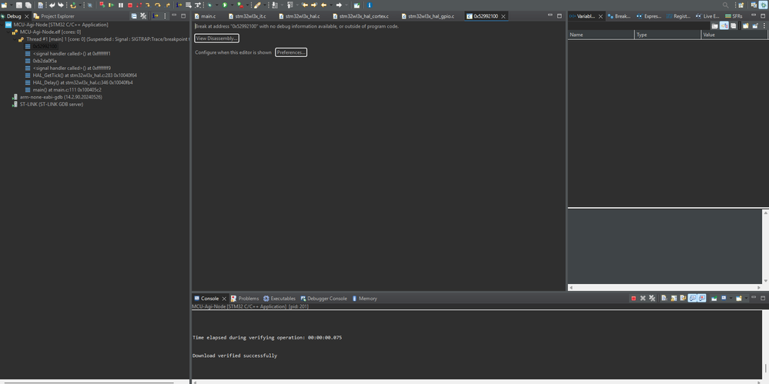The height and width of the screenshot is (384, 769).
Task: Click the Step Return arrow icon
Action: 168,5
